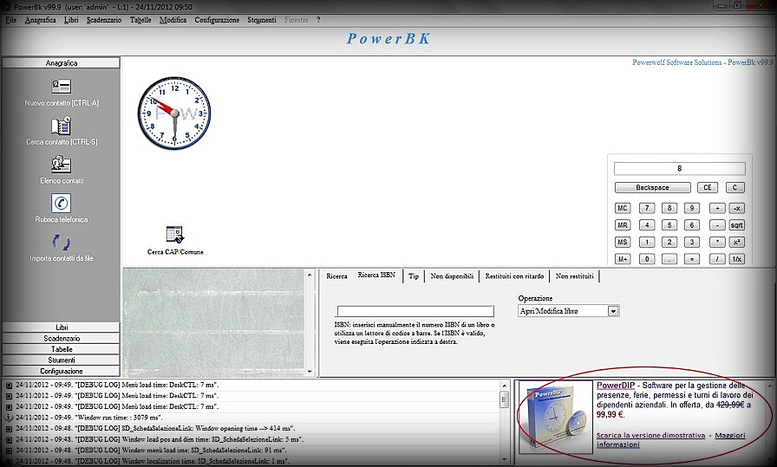Image resolution: width=777 pixels, height=467 pixels.
Task: Click the calculator C button
Action: (x=735, y=188)
